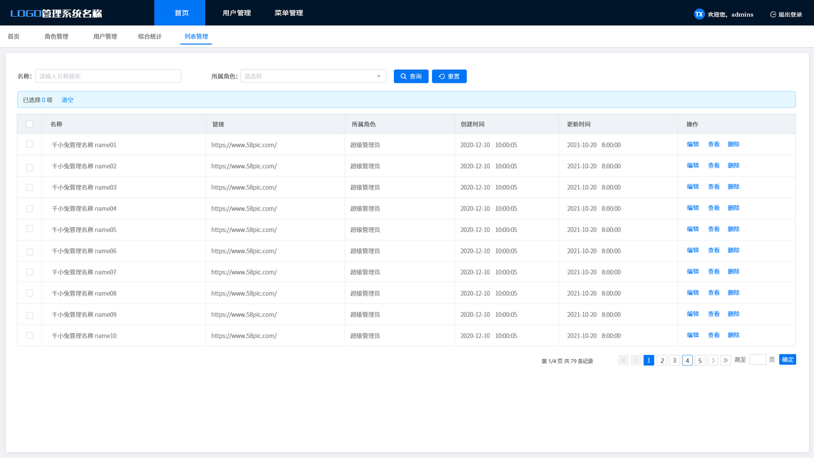
Task: Click the 更新时间 column header
Action: point(579,125)
